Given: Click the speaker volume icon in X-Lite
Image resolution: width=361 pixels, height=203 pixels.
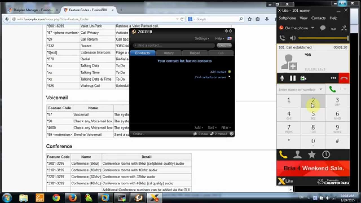Looking at the screenshot, I should 293,38.
